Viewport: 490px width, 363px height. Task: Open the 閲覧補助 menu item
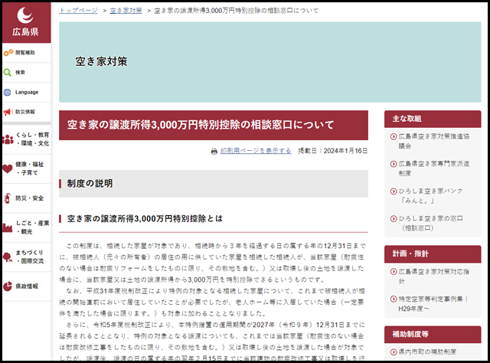pos(27,53)
